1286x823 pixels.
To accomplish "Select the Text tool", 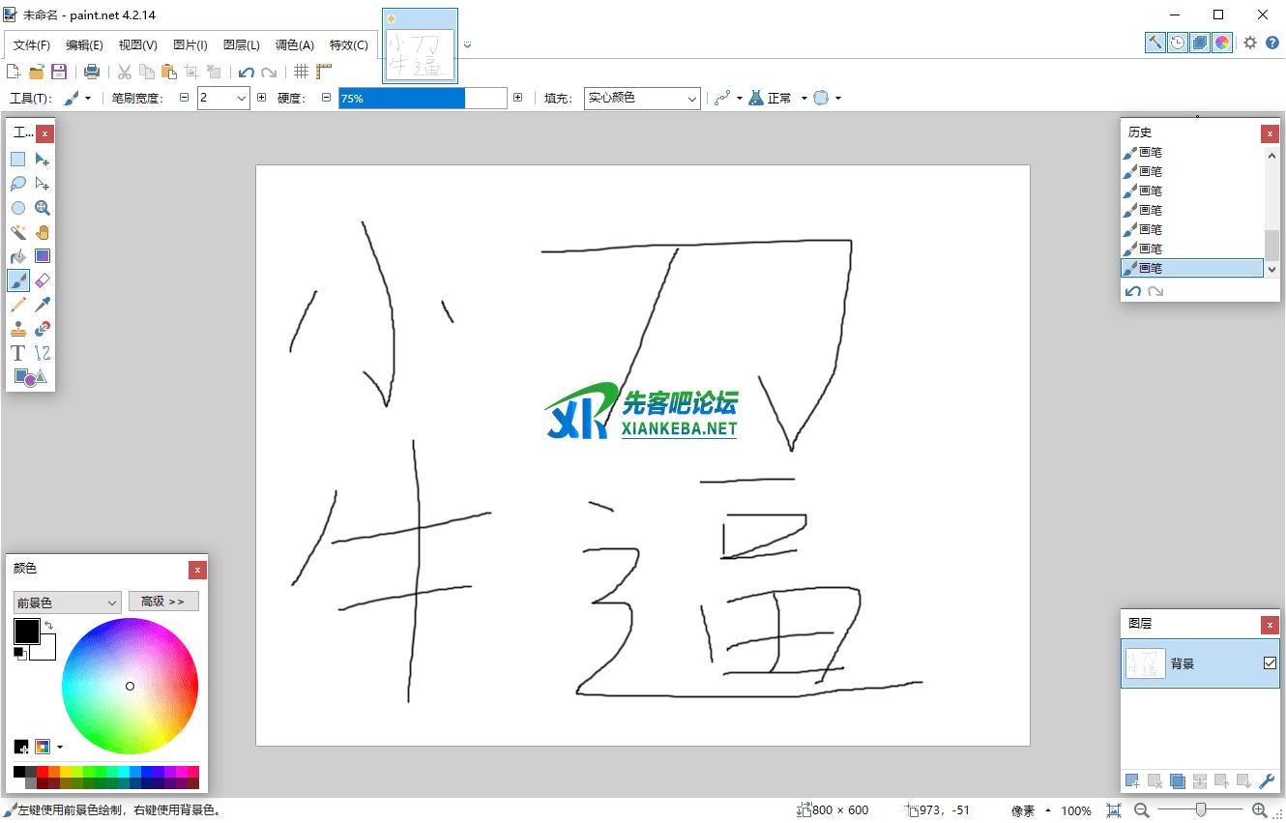I will tap(17, 353).
